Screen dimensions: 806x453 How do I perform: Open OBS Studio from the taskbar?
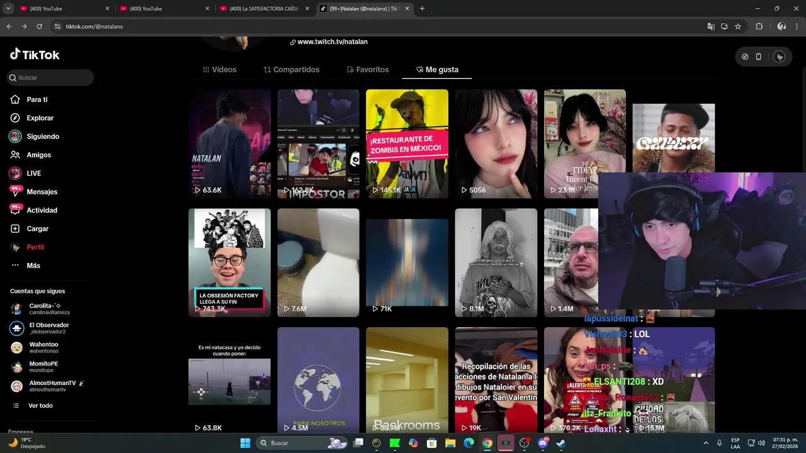524,443
